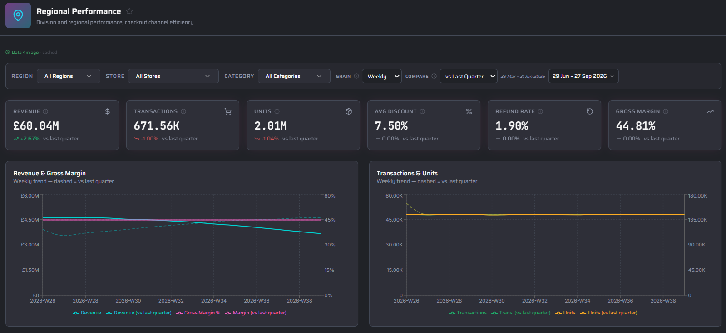Open the All Stores dropdown
This screenshot has width=726, height=333.
(173, 76)
